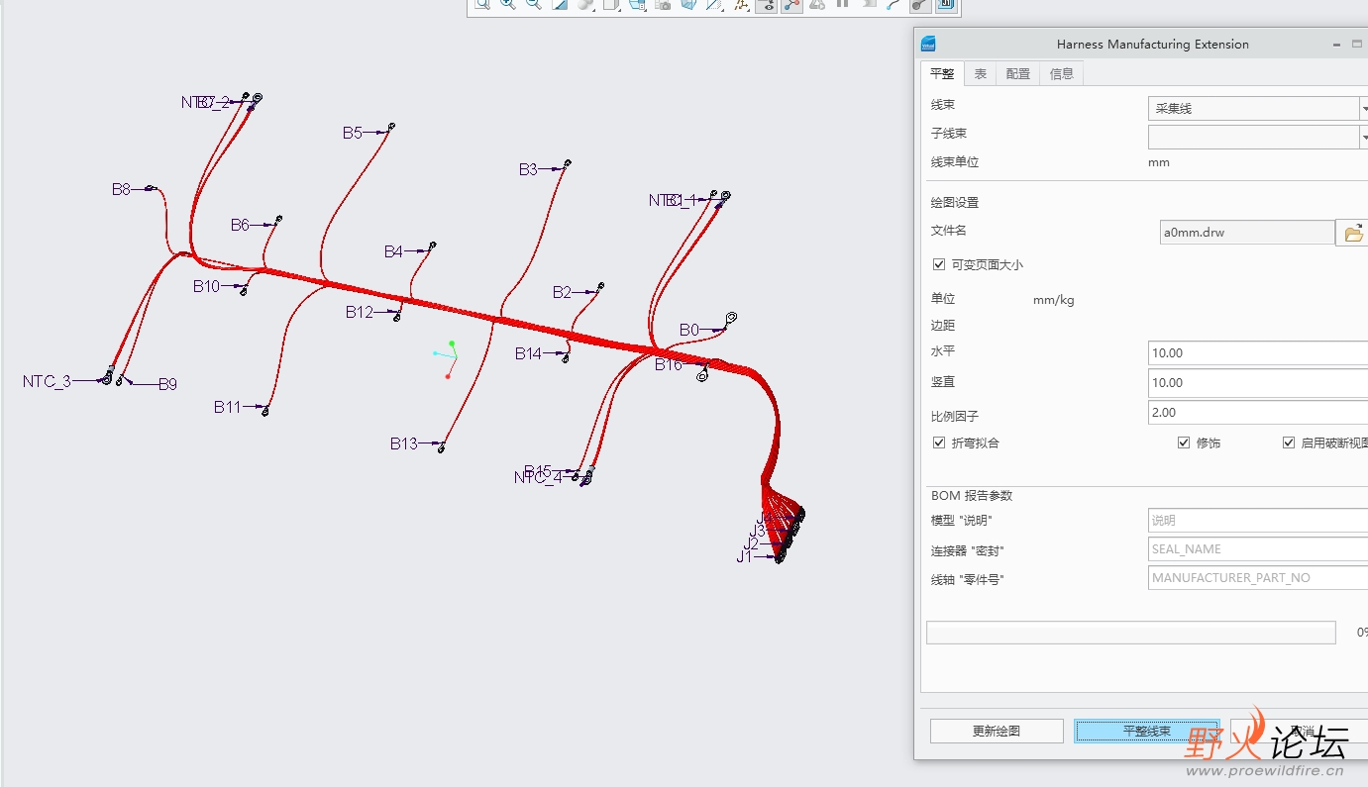Open the empty 子线束 dropdown
This screenshot has width=1368, height=787.
pyautogui.click(x=1258, y=137)
